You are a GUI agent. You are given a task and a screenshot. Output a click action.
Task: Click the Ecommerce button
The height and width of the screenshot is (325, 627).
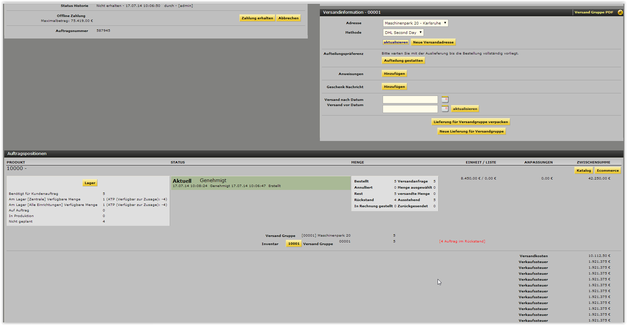click(607, 171)
